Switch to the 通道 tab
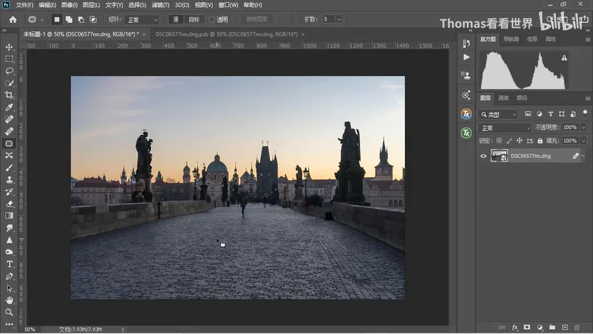This screenshot has height=334, width=593. [503, 98]
